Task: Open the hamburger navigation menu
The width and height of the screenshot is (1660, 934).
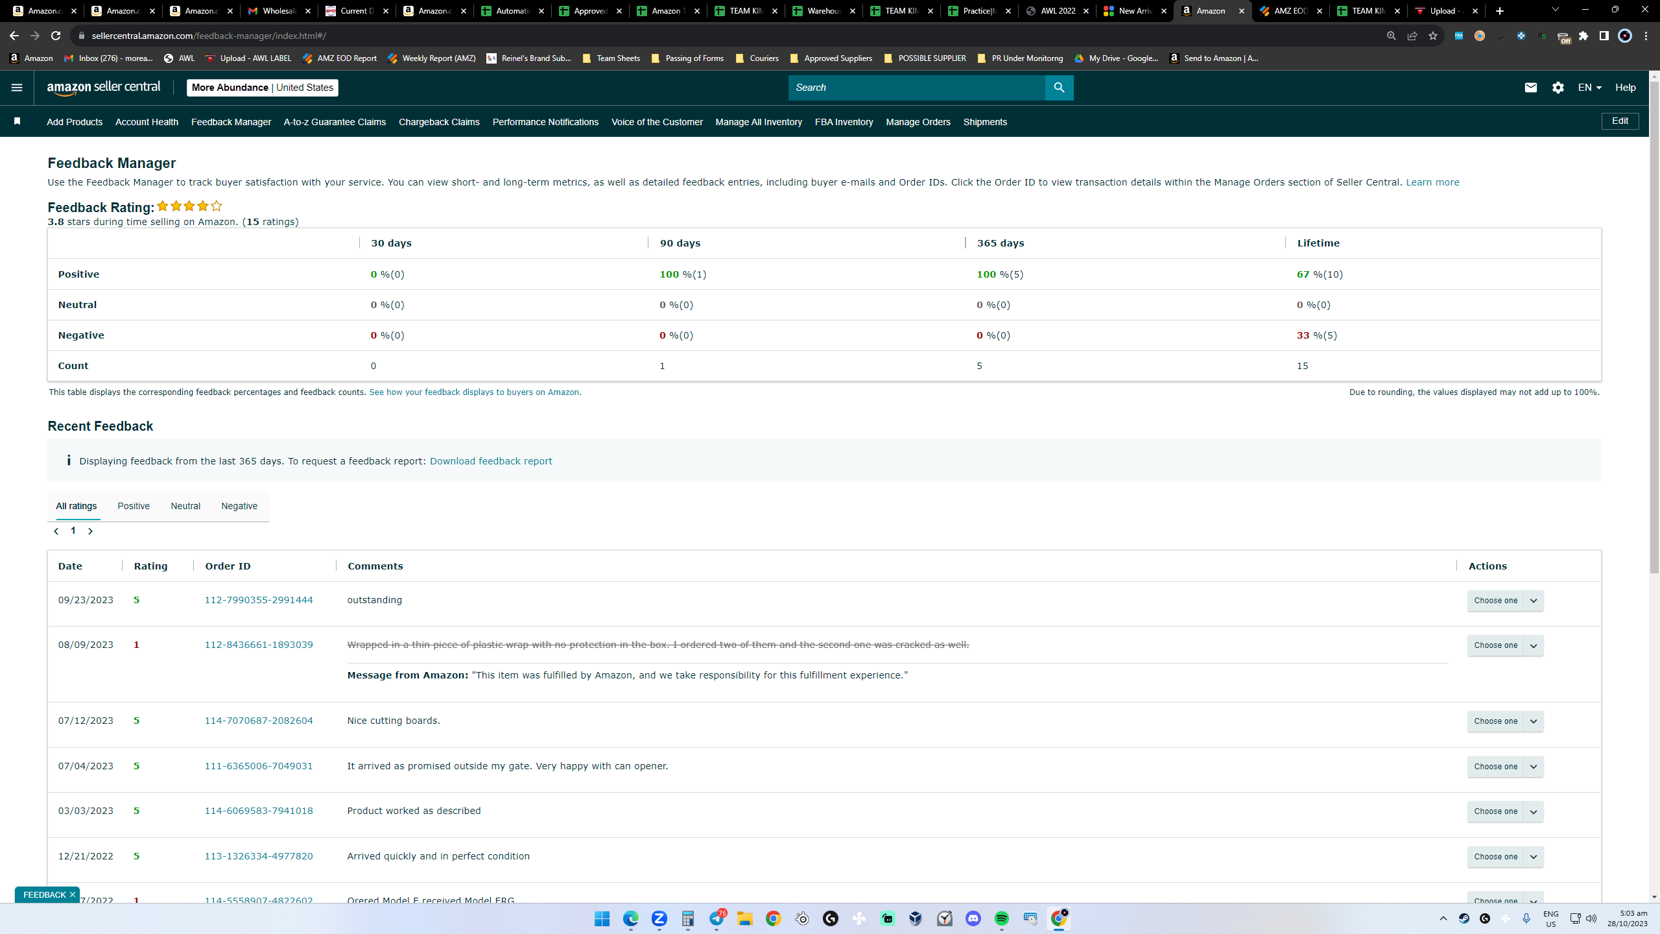Action: (x=17, y=88)
